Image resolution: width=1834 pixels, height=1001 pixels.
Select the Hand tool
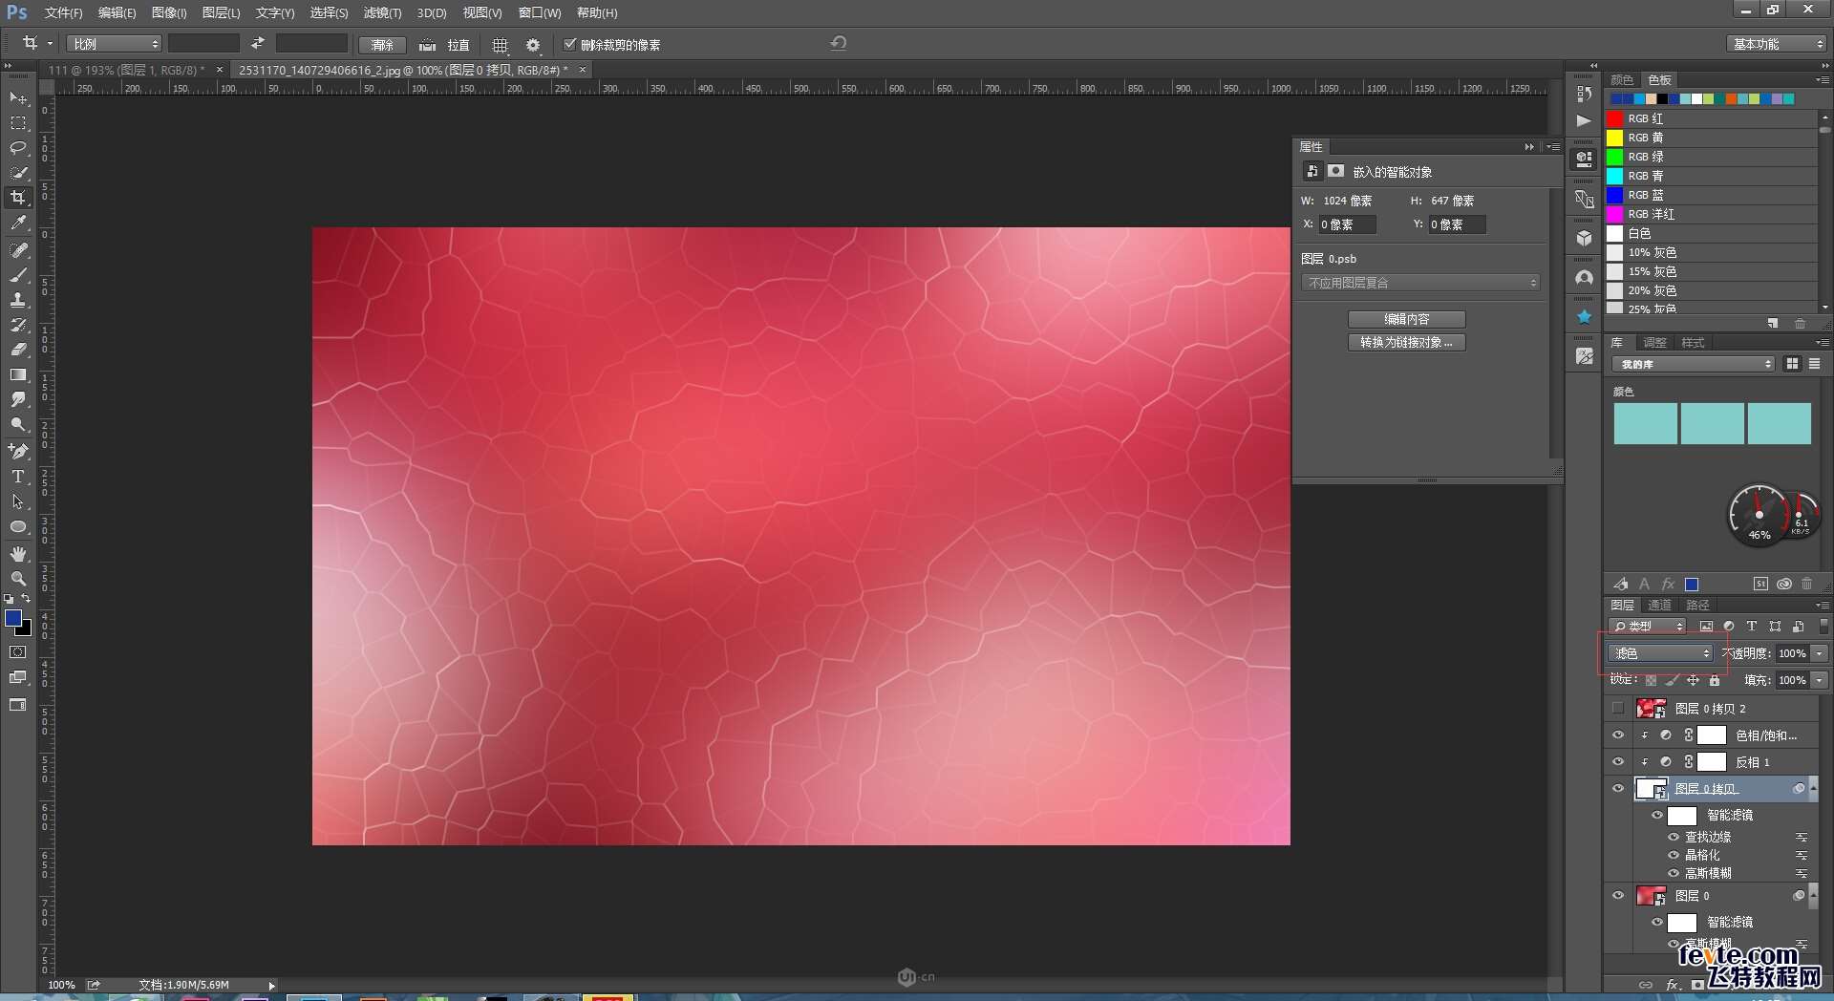(x=18, y=554)
